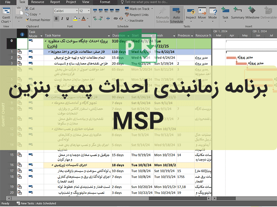Click the Inactivate button

point(136,20)
